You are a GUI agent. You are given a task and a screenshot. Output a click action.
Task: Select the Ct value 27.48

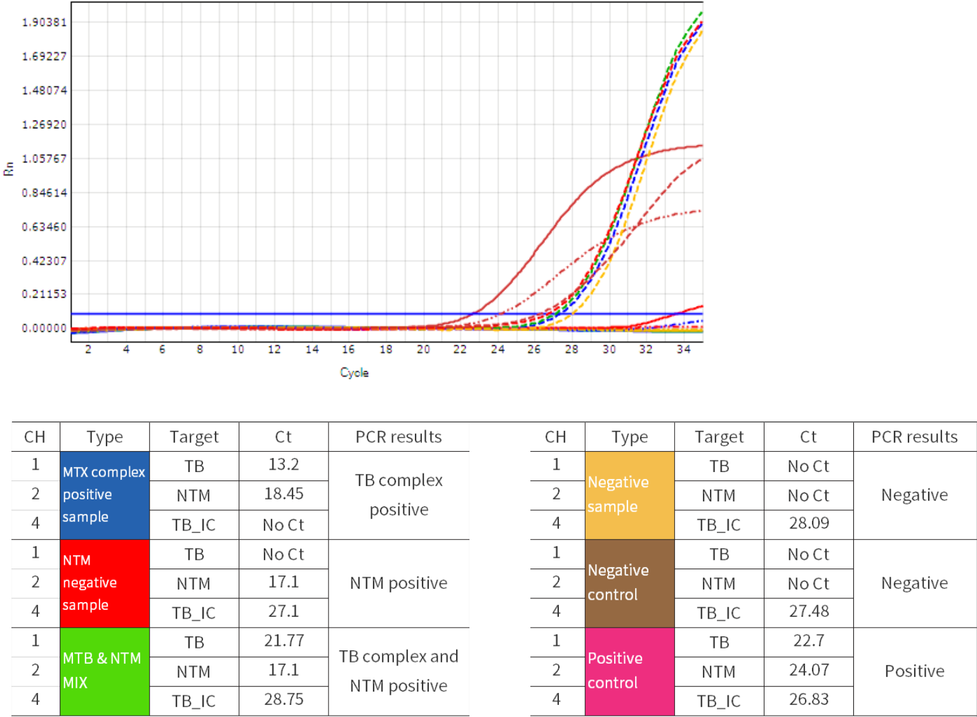tap(809, 611)
